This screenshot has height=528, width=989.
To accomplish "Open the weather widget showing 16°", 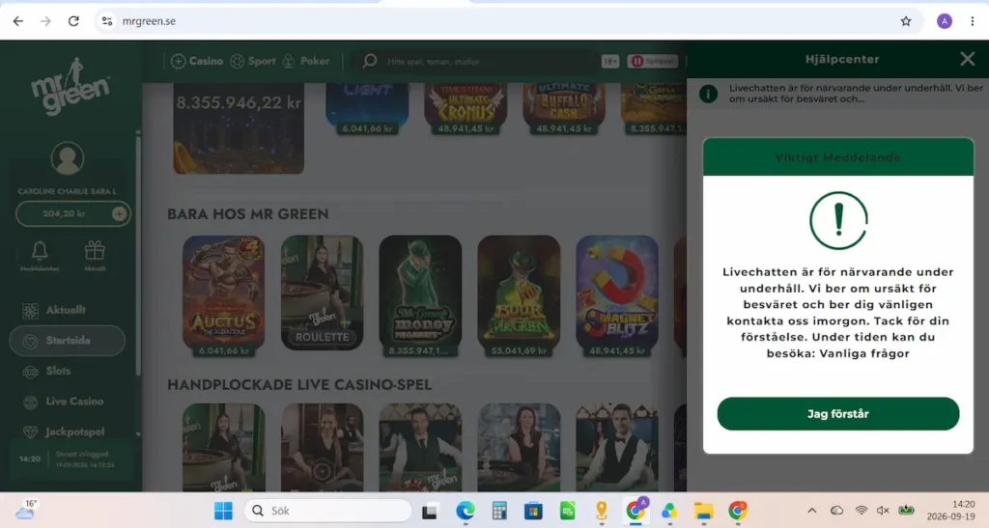I will (x=26, y=510).
